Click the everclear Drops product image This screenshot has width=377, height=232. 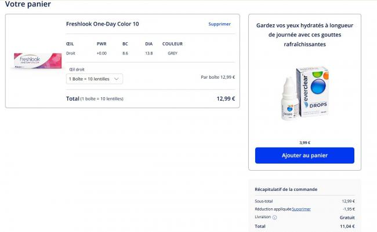[304, 93]
